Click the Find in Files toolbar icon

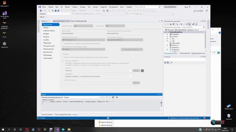pos(104,11)
